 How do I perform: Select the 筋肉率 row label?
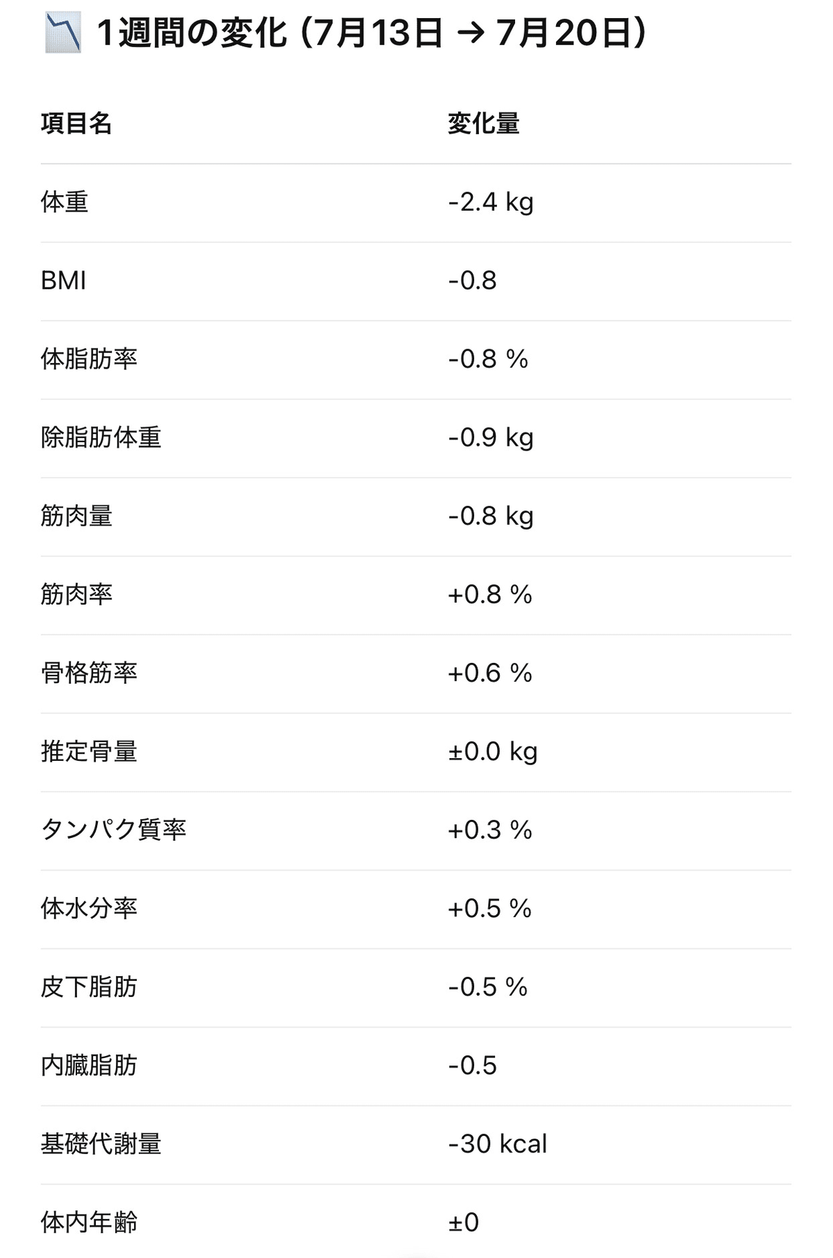pos(76,594)
